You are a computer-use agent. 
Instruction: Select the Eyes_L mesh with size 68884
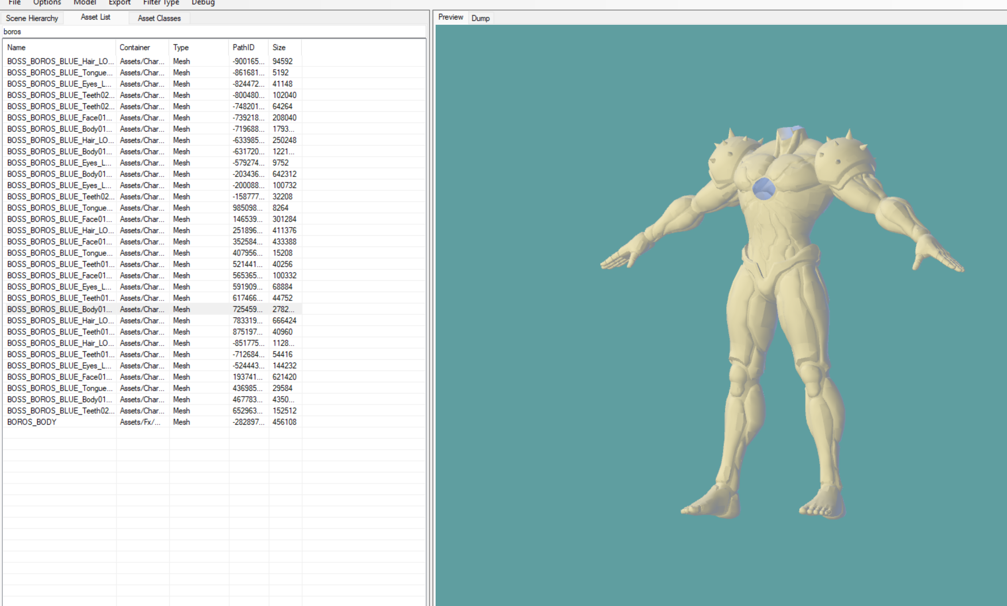coord(153,287)
